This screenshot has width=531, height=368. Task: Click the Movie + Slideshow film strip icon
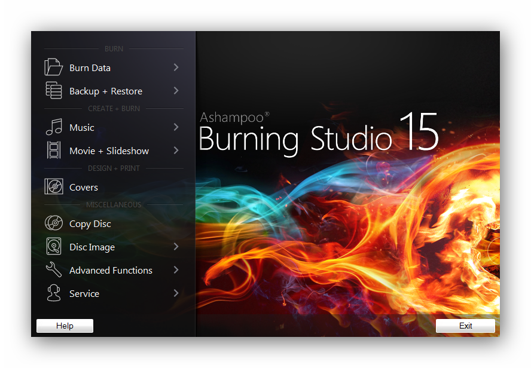pyautogui.click(x=54, y=150)
